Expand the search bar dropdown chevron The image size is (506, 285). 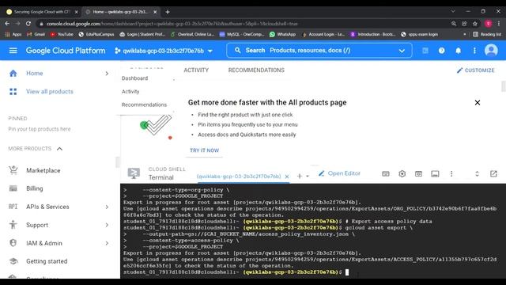click(402, 51)
